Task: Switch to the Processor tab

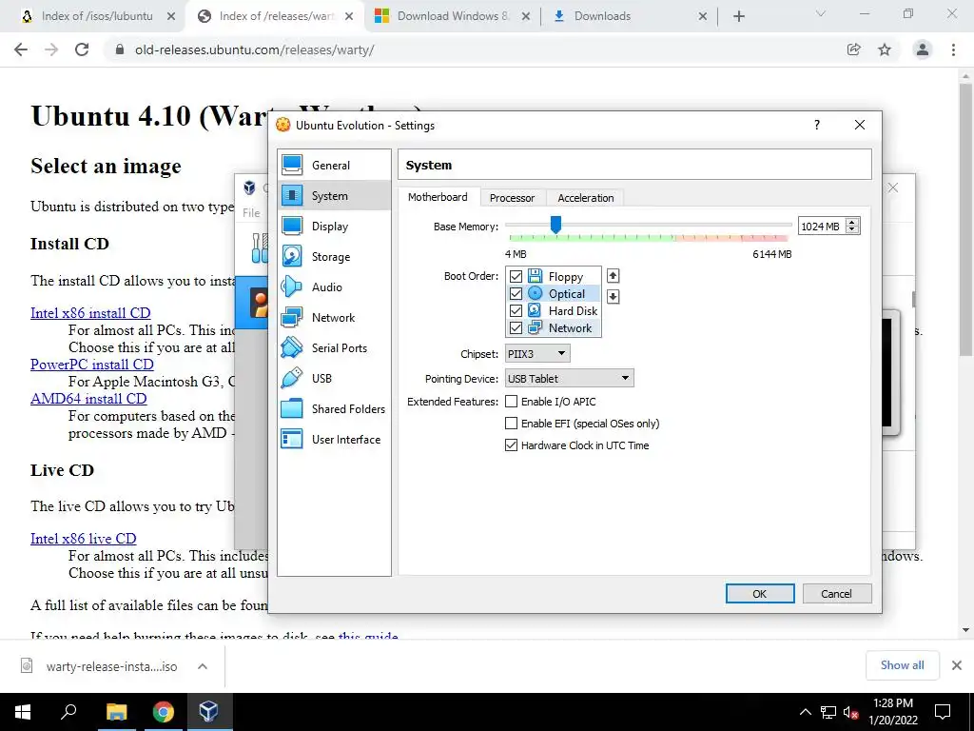Action: pos(512,198)
